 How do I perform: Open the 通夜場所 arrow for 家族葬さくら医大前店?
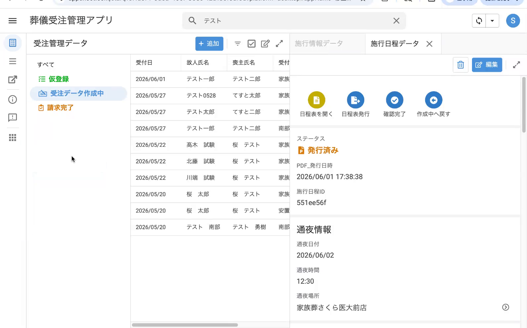click(505, 307)
